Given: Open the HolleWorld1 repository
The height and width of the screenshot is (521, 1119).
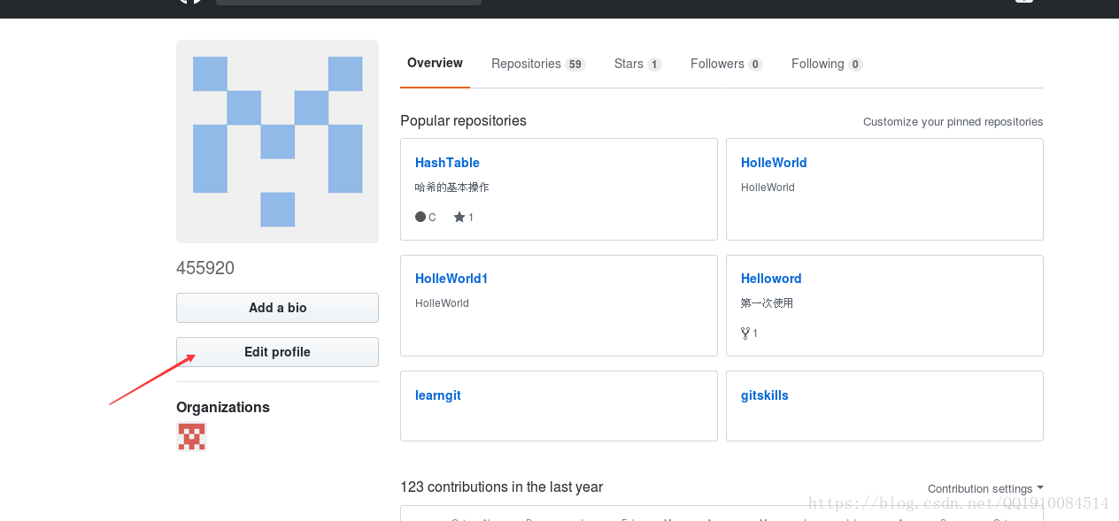Looking at the screenshot, I should [451, 279].
